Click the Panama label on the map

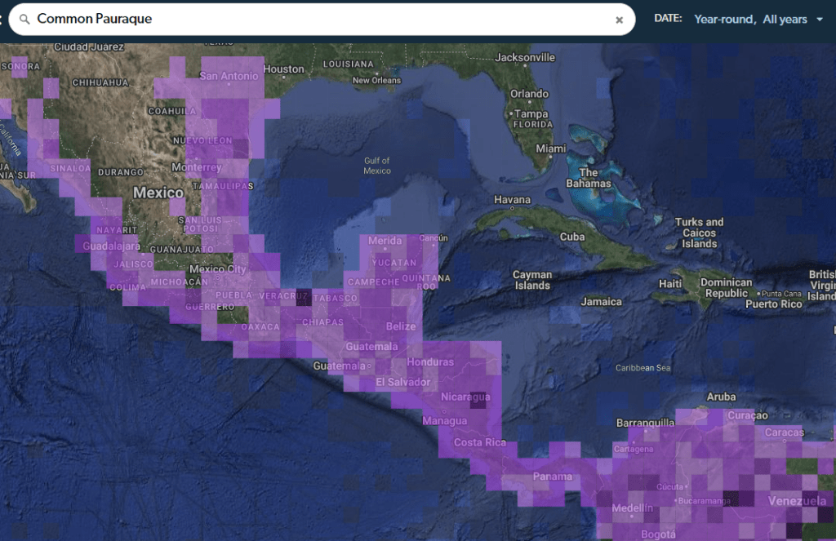[x=552, y=477]
